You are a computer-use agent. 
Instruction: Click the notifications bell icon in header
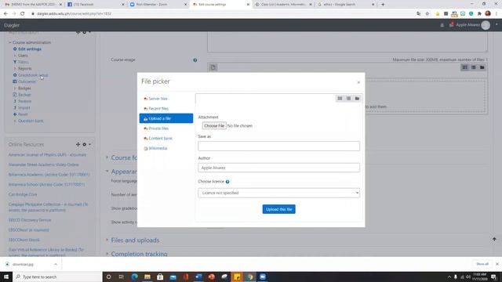(442, 25)
